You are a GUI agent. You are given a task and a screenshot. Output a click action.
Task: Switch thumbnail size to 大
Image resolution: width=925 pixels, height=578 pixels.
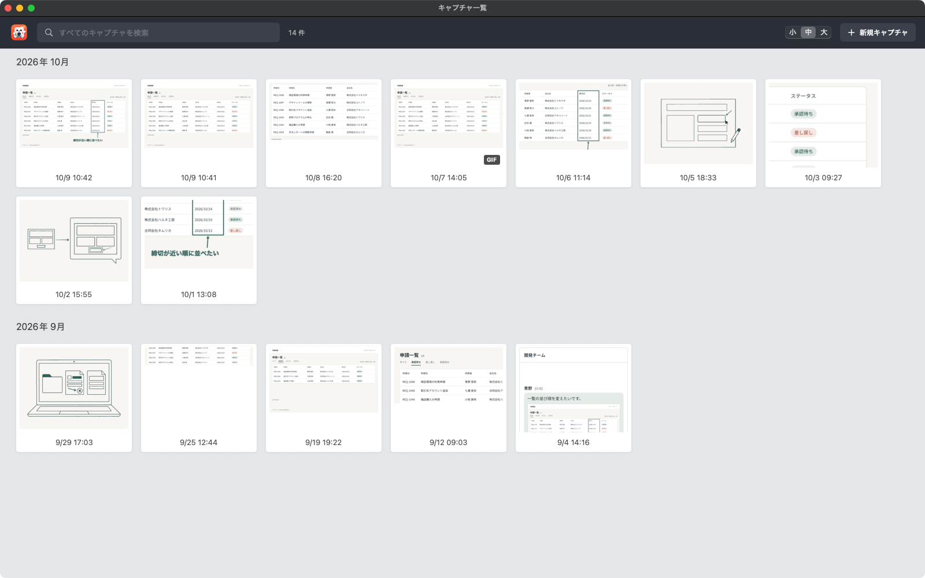pyautogui.click(x=824, y=32)
